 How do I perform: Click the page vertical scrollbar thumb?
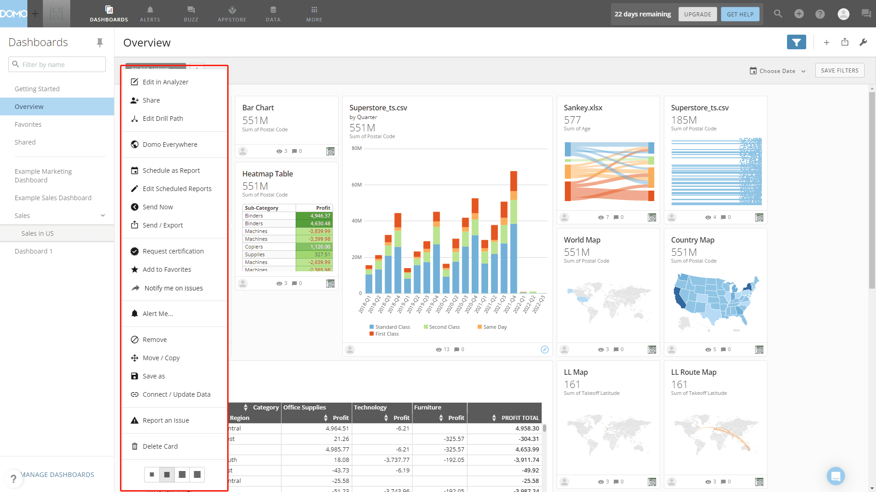pos(872,191)
